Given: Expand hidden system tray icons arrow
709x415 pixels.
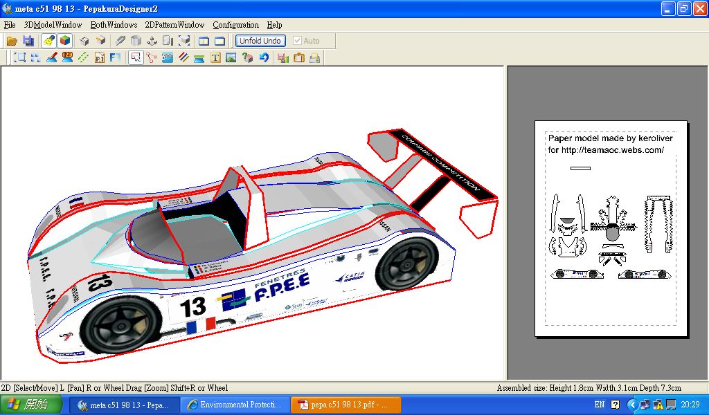Looking at the screenshot, I should (x=631, y=405).
